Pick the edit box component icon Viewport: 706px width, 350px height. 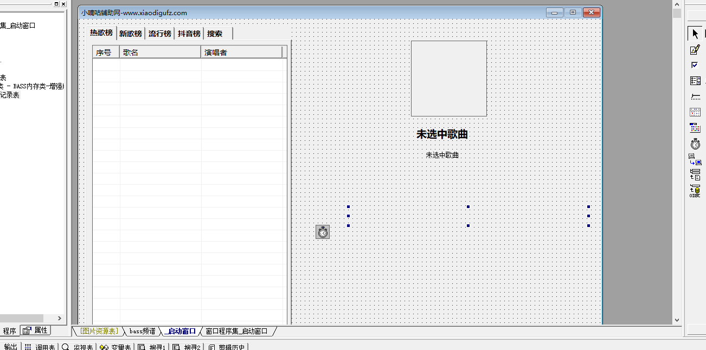tap(695, 50)
